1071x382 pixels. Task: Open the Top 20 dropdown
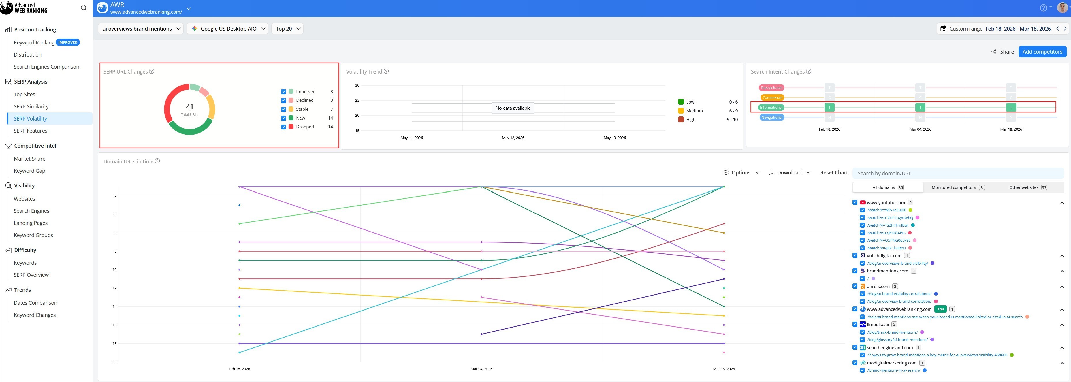click(287, 29)
